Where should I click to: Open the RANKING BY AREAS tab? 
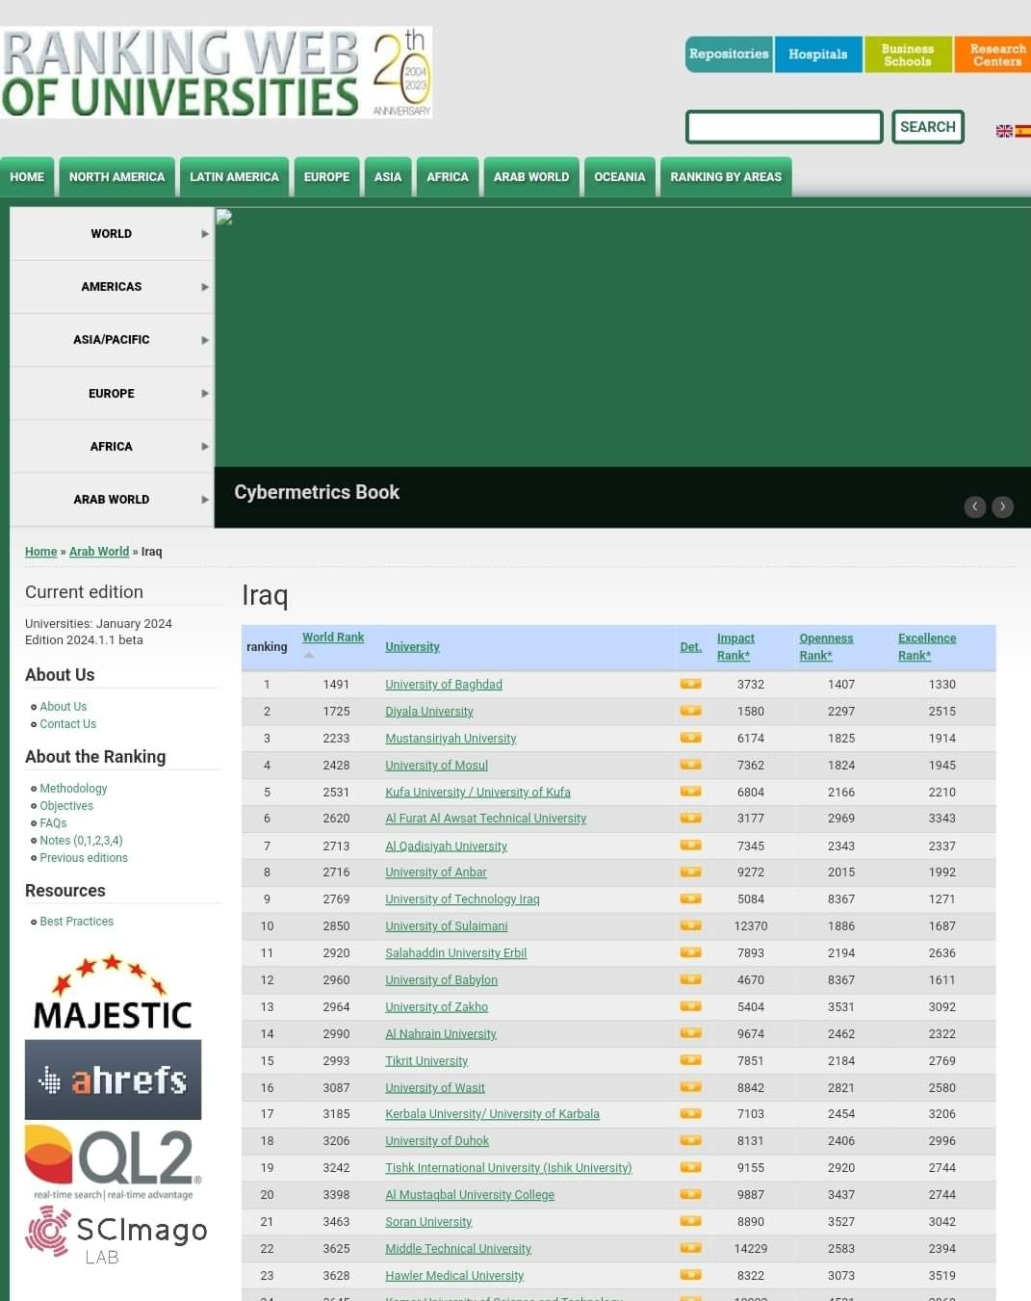click(726, 177)
